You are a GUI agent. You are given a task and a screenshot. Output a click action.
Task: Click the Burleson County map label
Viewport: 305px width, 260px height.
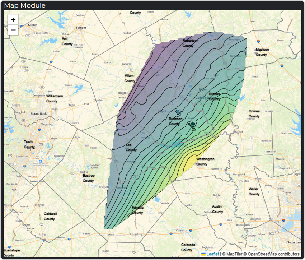point(175,121)
